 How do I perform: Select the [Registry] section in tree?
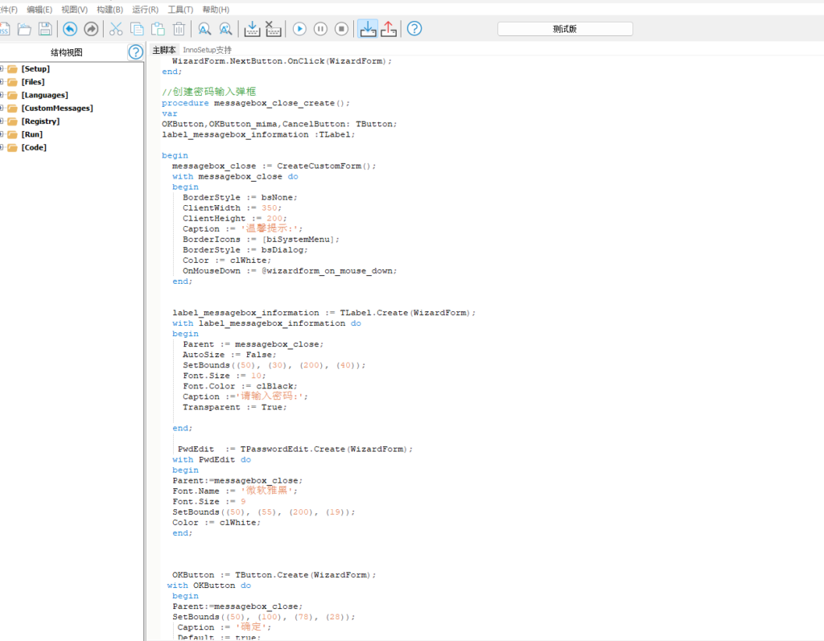[x=40, y=121]
